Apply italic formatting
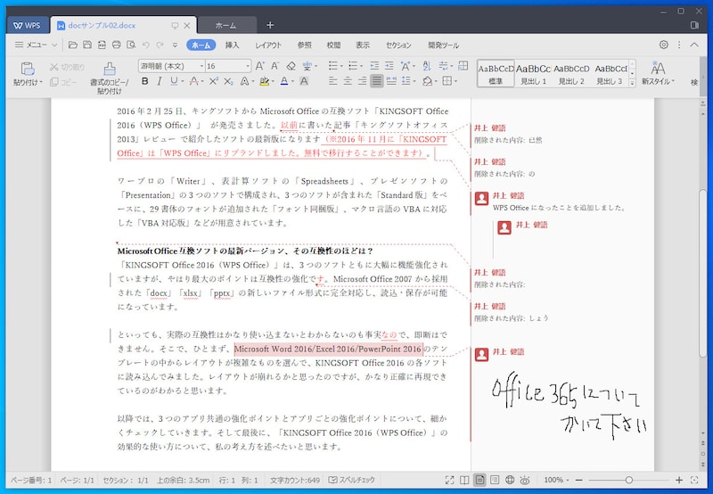Image resolution: width=713 pixels, height=494 pixels. click(160, 81)
